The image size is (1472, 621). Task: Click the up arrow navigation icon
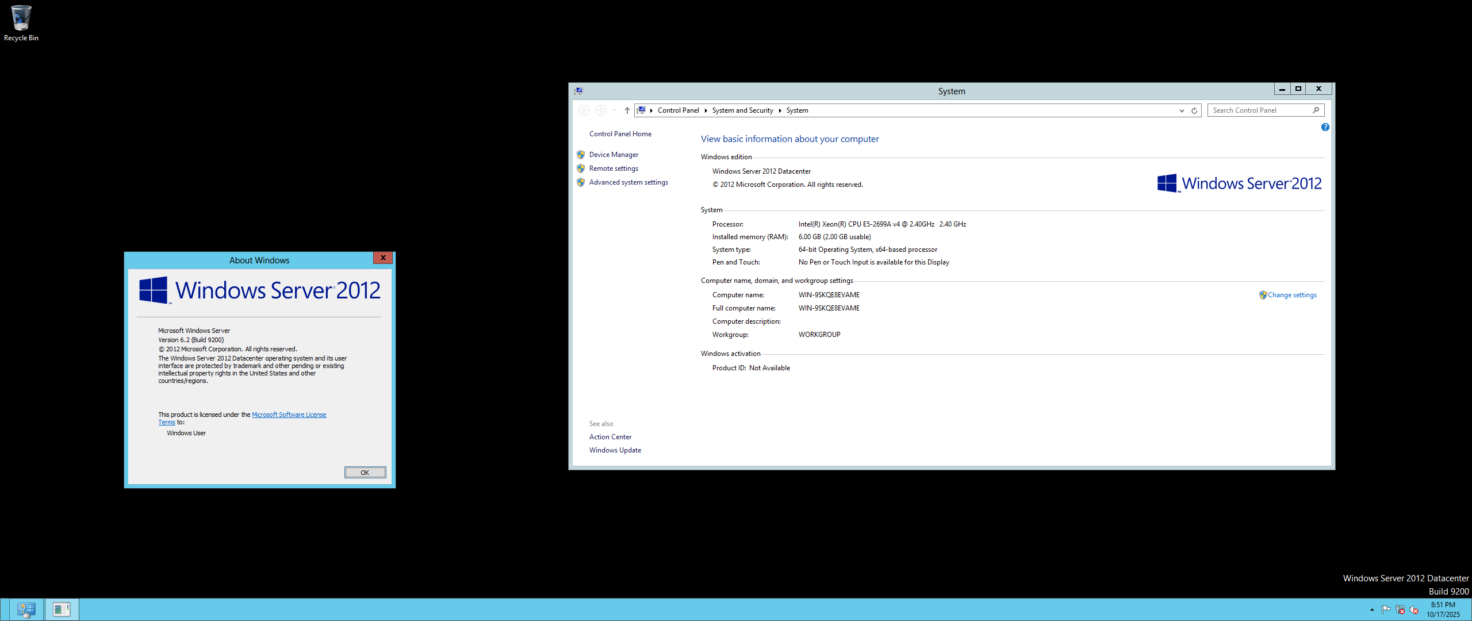click(x=627, y=110)
